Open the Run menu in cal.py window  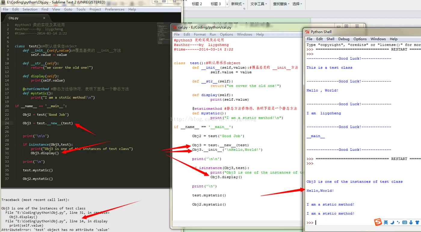tap(213, 34)
